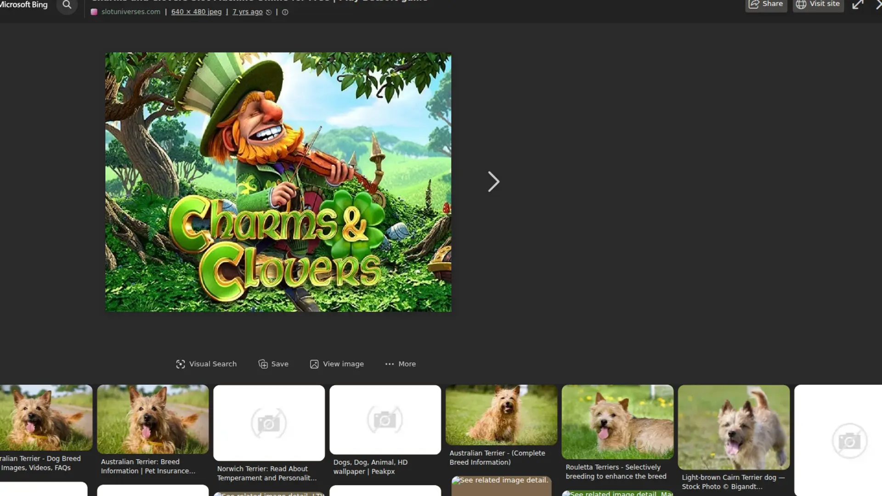Screen dimensions: 882x496
Task: Open the More options menu
Action: coord(400,364)
